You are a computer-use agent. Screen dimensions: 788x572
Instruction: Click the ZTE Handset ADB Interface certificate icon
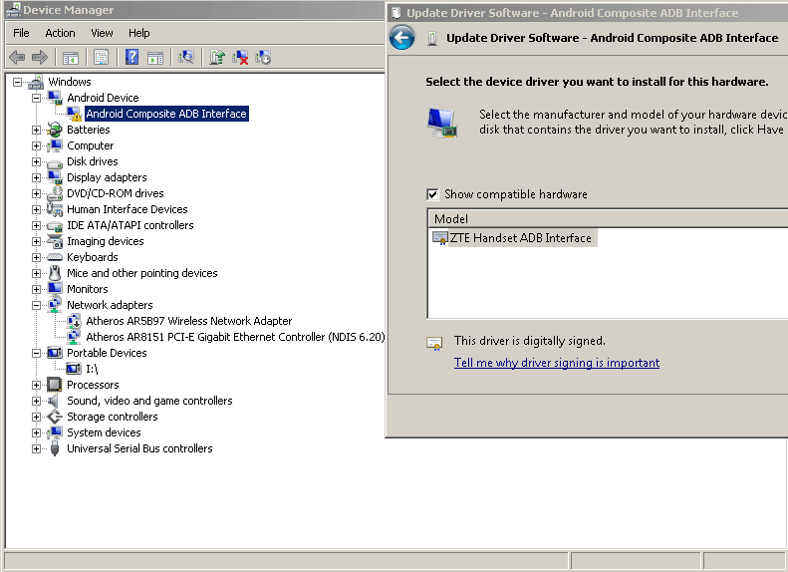click(439, 238)
